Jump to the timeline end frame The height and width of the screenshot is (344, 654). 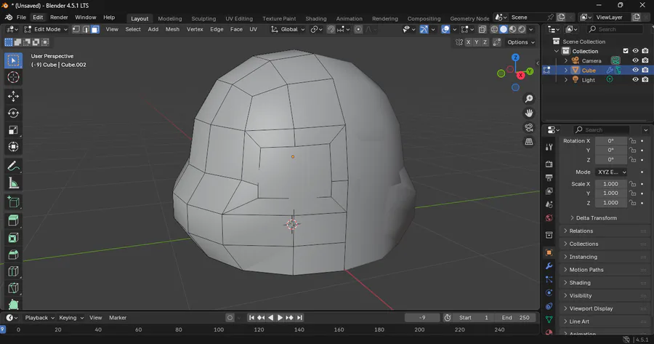click(299, 318)
